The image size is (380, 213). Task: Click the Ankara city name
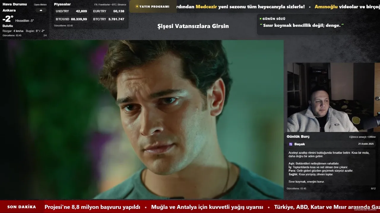coord(9,10)
